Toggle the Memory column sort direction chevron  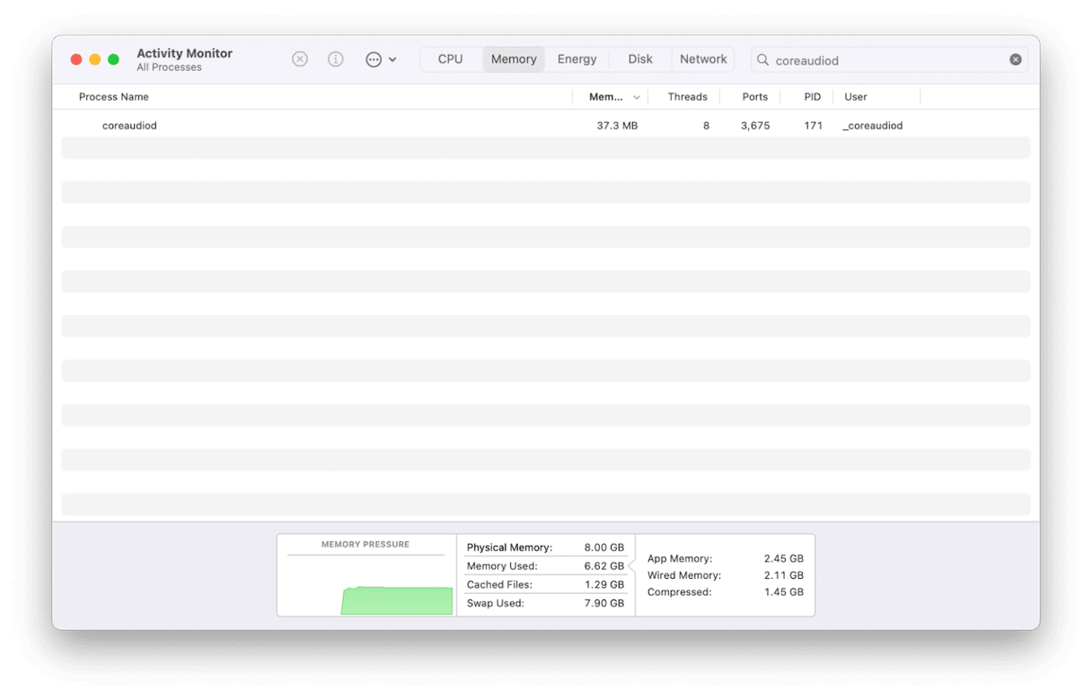[x=637, y=97]
